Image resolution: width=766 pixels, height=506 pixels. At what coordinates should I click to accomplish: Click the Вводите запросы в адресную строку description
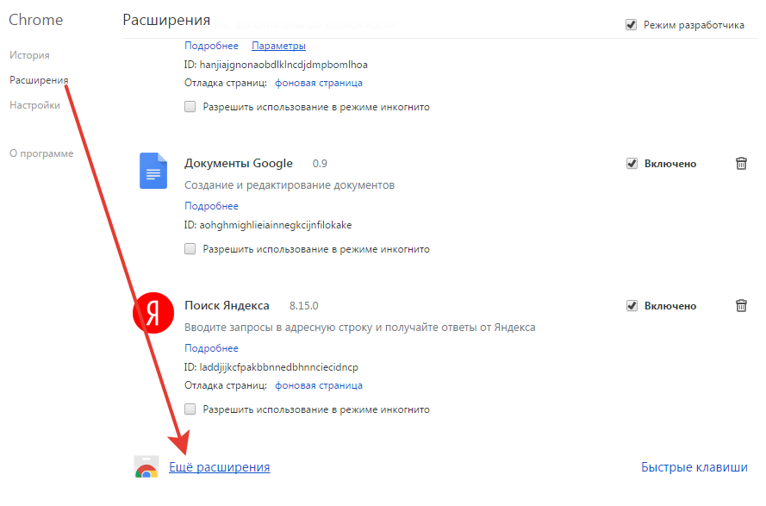tap(359, 327)
